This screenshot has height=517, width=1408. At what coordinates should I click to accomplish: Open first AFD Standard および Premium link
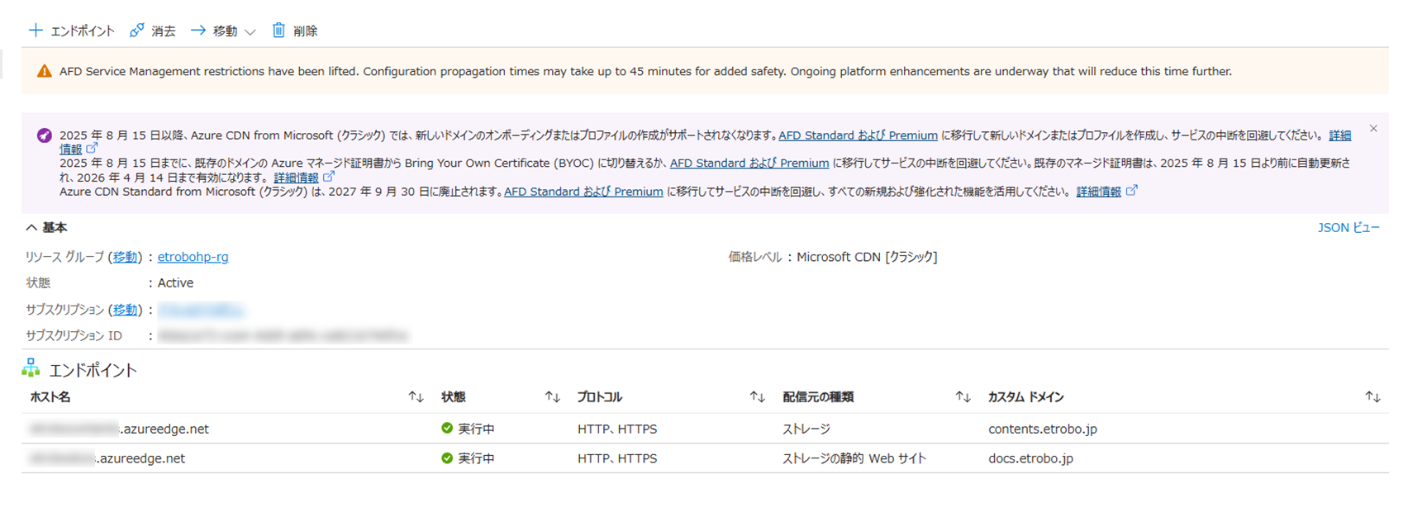(858, 135)
